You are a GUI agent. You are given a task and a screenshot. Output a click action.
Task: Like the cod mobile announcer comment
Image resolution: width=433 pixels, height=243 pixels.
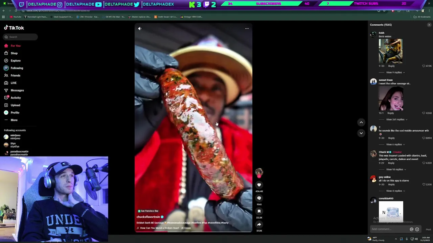pyautogui.click(x=424, y=138)
